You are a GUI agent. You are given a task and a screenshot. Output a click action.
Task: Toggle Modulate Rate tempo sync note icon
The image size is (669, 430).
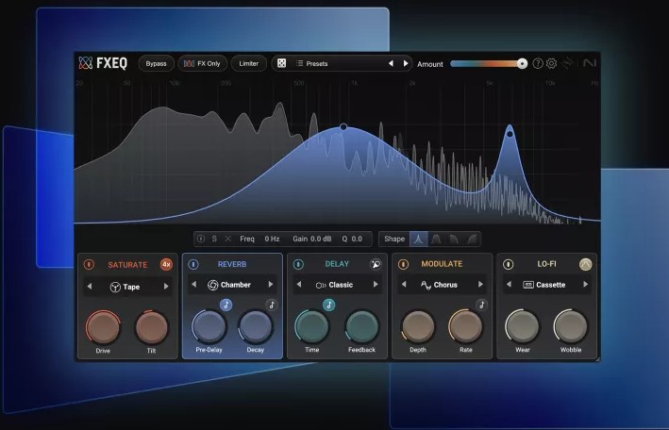point(481,305)
